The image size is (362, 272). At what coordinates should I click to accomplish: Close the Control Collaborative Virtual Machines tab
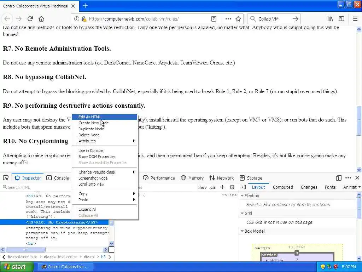(73, 6)
